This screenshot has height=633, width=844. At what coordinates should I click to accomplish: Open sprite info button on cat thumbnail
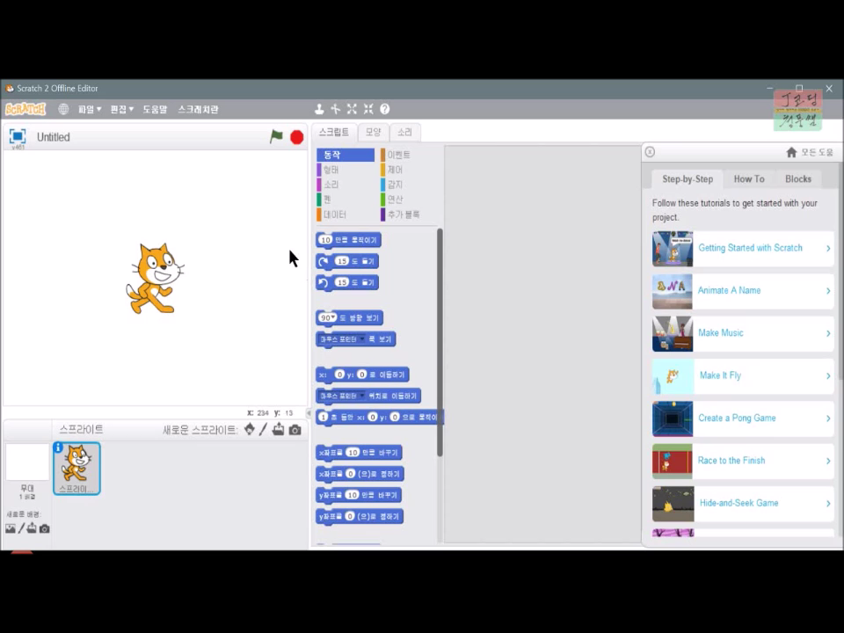58,447
